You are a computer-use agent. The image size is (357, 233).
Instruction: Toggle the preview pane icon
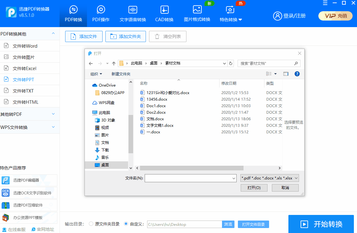[x=286, y=74]
